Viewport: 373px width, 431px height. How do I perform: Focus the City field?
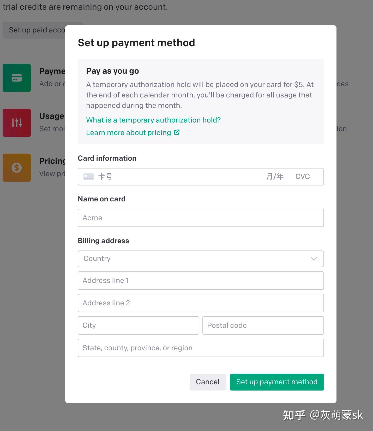click(139, 325)
